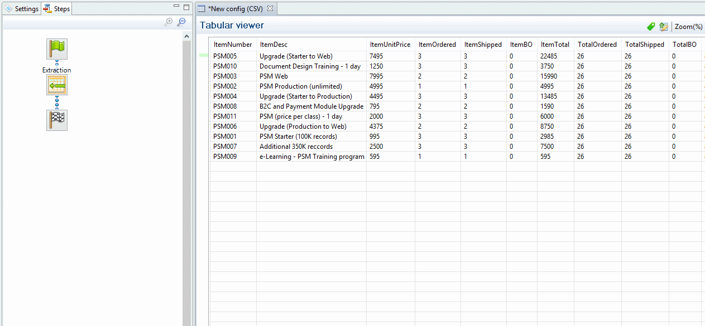Click the ItemUnitPrice column header

(x=390, y=45)
